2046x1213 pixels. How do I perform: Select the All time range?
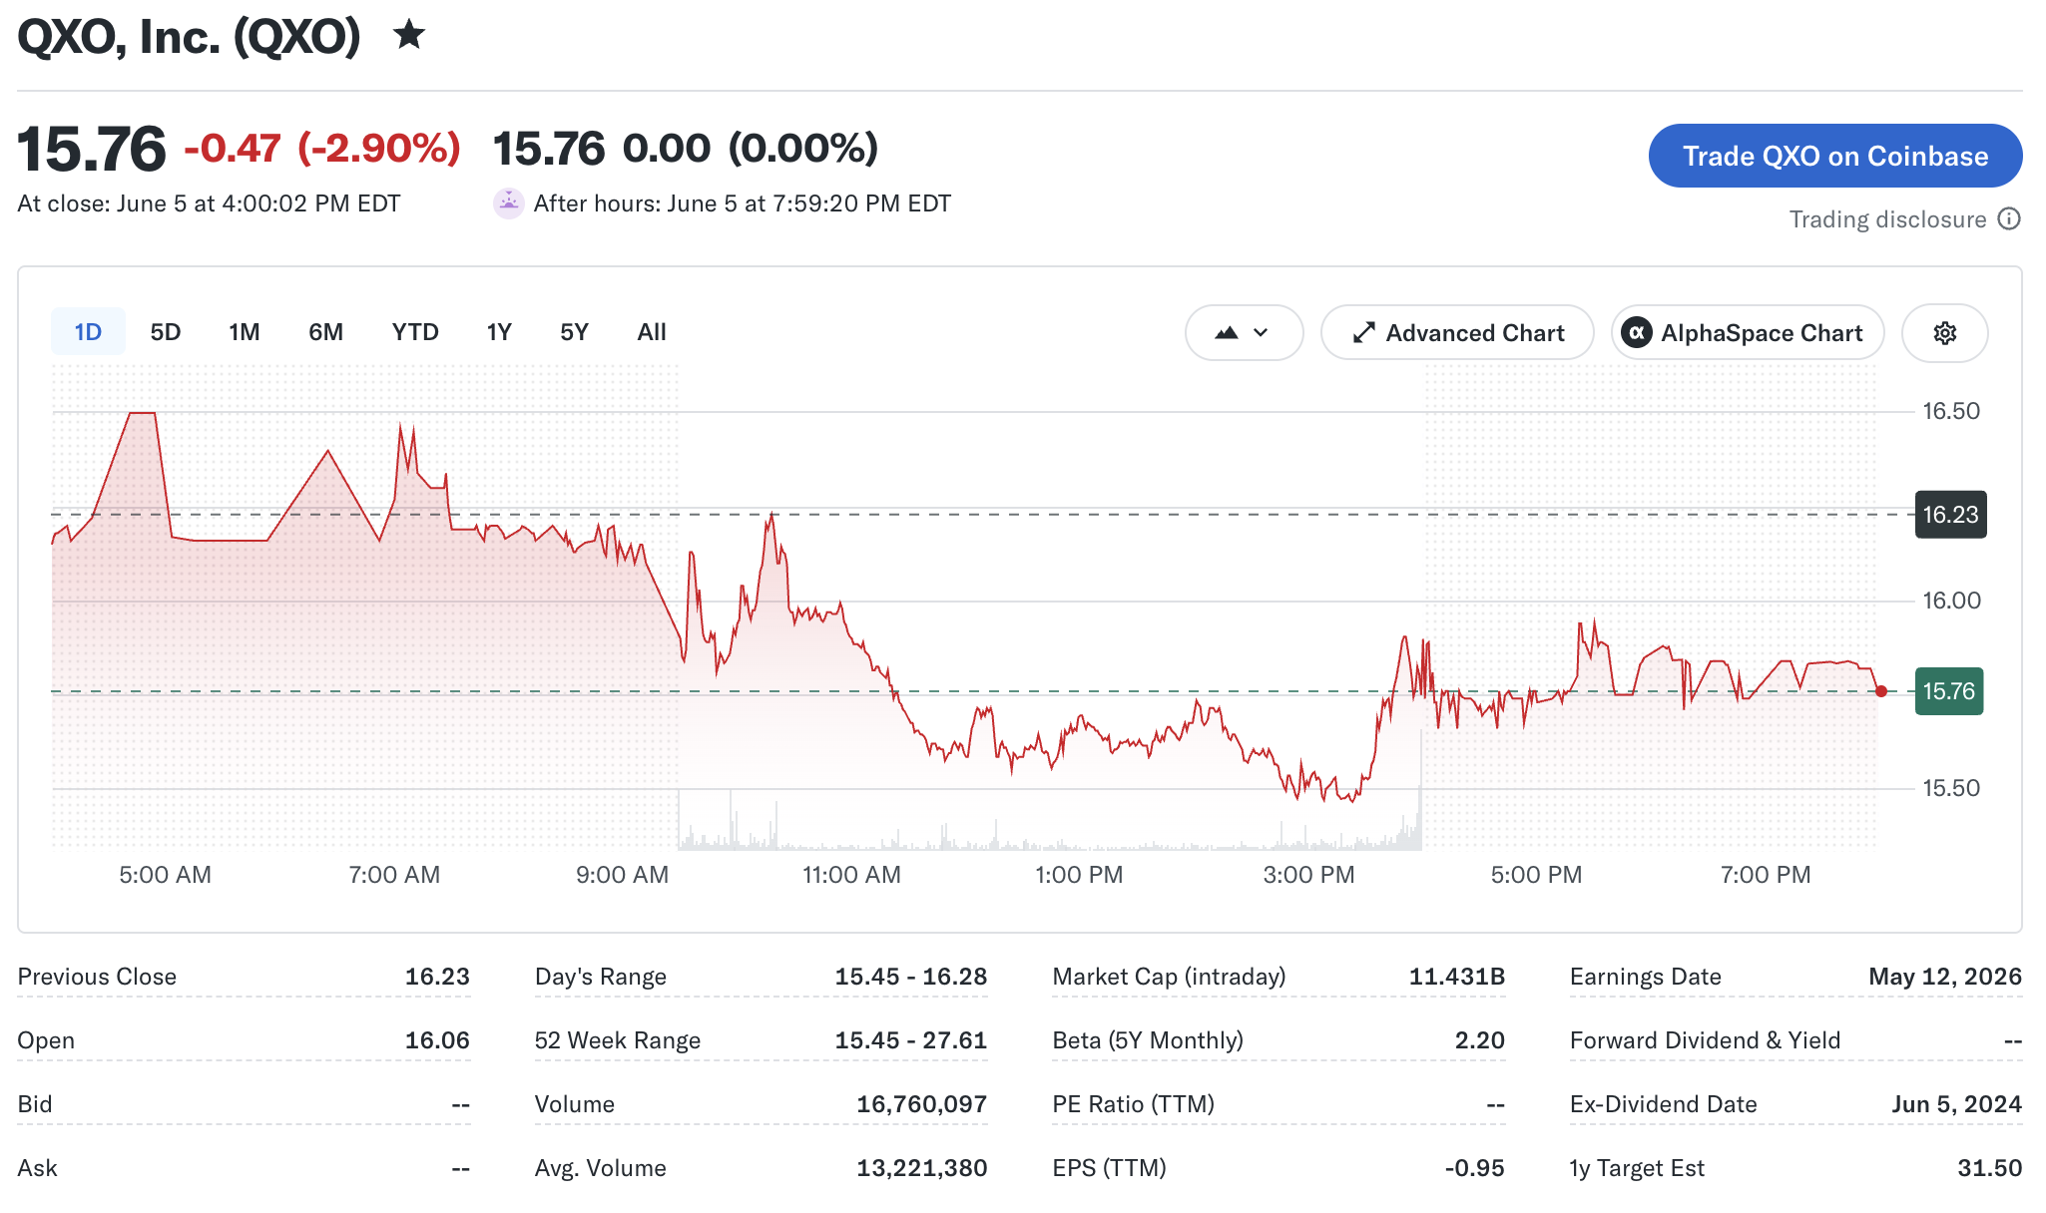652,332
